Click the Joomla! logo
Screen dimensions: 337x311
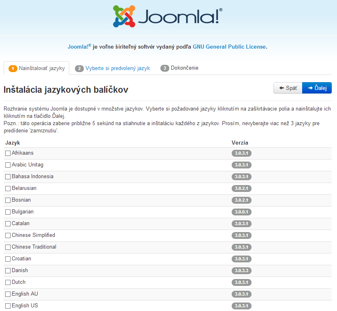point(168,16)
